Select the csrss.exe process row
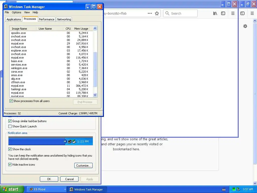257x193 pixels. 51,72
